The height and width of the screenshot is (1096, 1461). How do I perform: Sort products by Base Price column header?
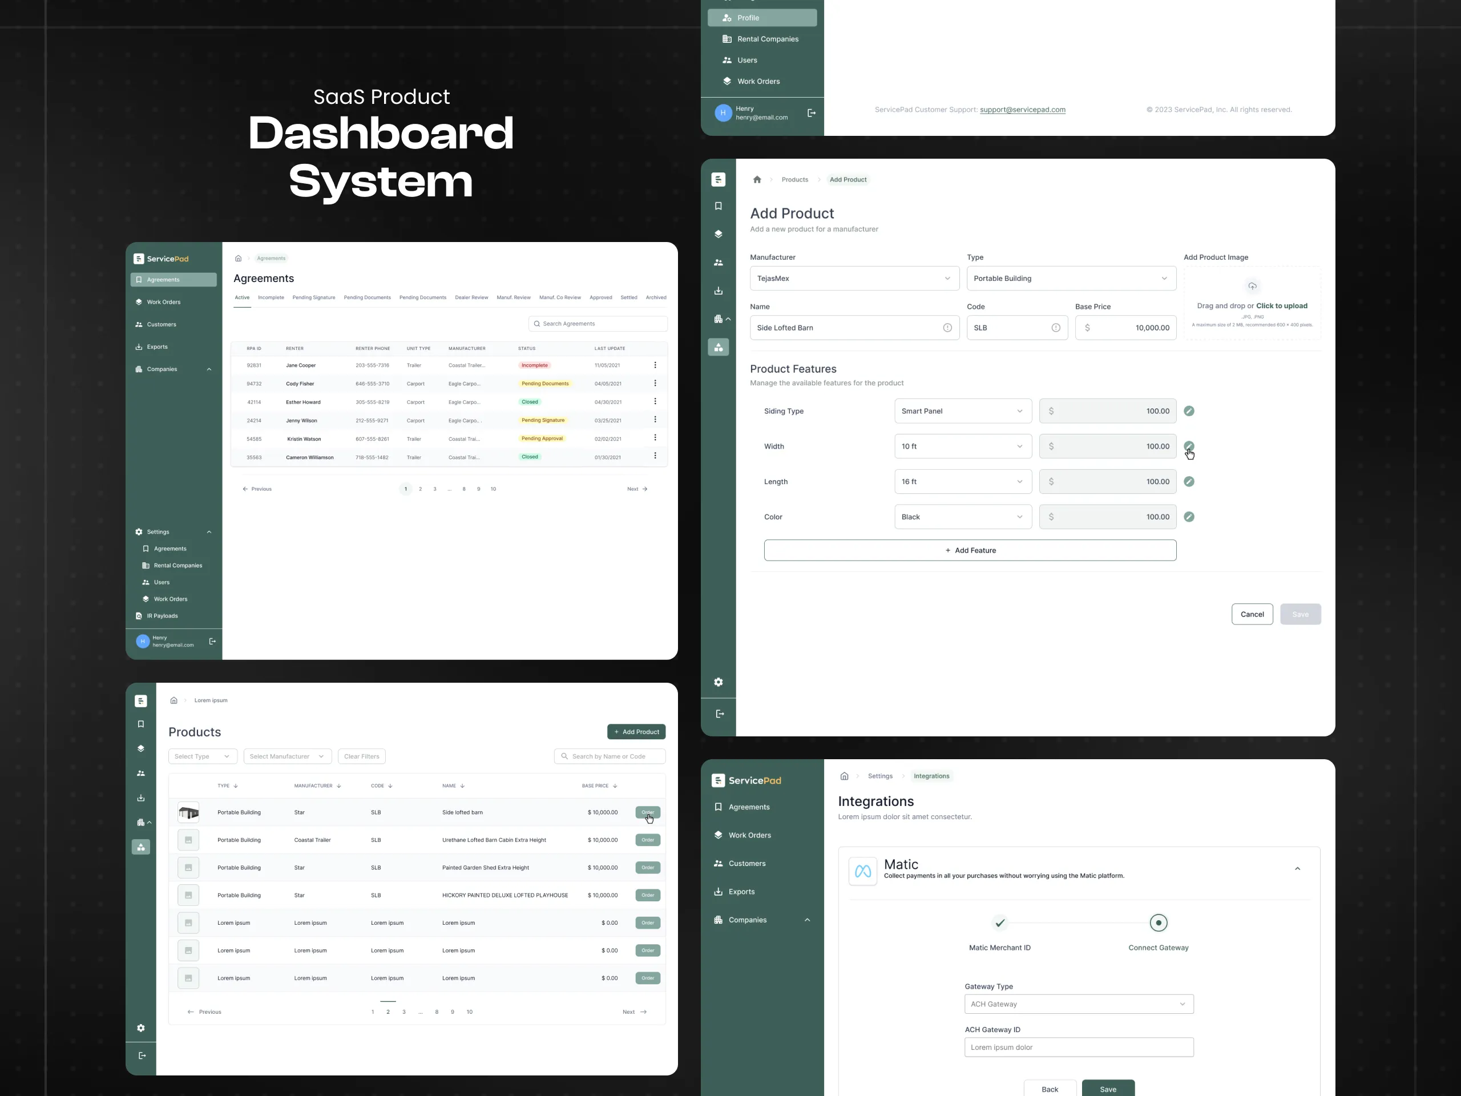click(599, 786)
